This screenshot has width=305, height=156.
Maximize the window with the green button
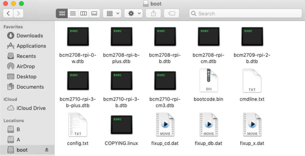point(21,4)
